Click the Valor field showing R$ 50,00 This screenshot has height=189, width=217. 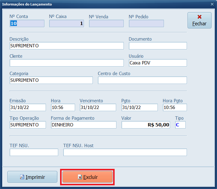[146, 125]
